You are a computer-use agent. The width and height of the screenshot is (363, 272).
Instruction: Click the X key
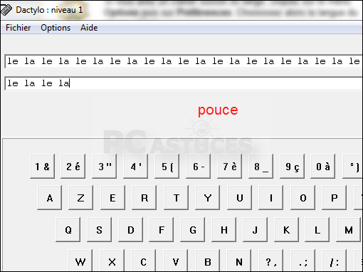tap(112, 261)
